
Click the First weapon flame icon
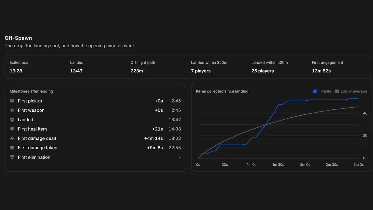point(12,110)
